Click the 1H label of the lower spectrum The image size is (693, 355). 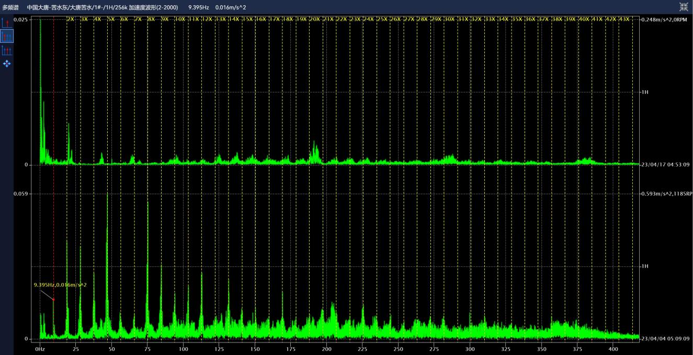[645, 266]
